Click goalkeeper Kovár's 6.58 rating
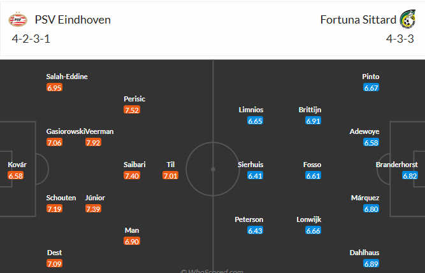Screen dimensions: 425x273 point(16,175)
